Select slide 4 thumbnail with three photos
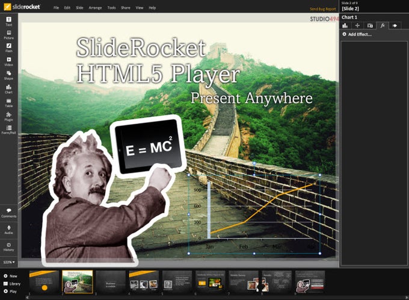This screenshot has width=409, height=300. coord(144,283)
